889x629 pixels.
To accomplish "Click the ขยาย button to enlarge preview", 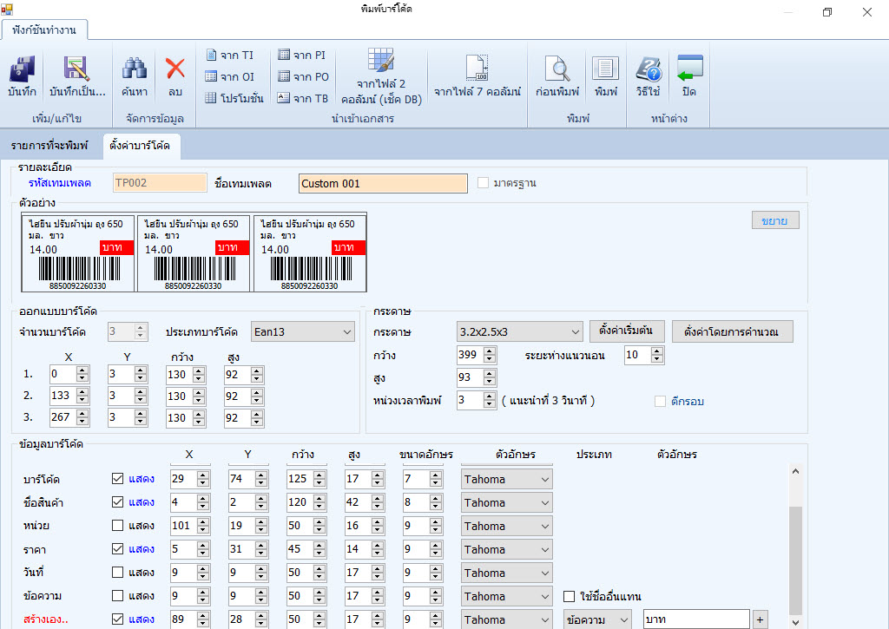I will [774, 219].
